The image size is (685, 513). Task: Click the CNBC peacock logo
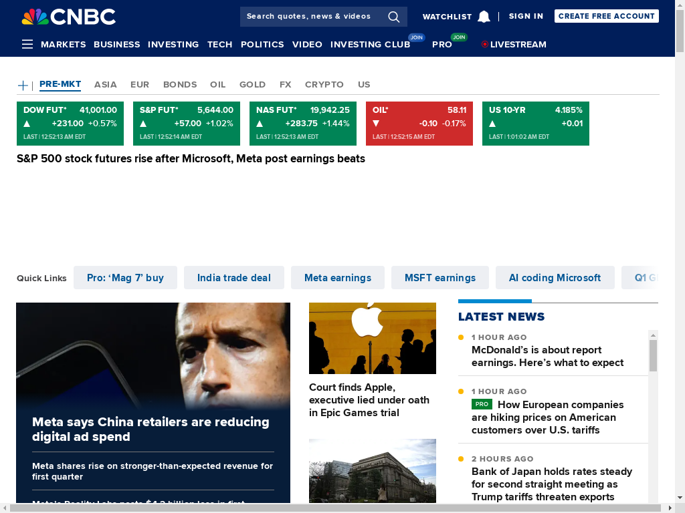69,17
